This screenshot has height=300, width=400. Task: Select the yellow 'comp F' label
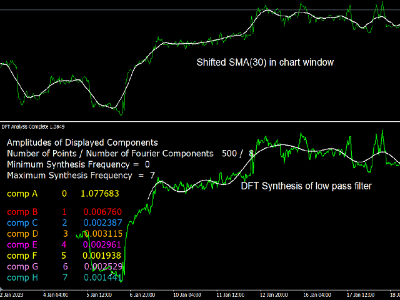point(22,256)
